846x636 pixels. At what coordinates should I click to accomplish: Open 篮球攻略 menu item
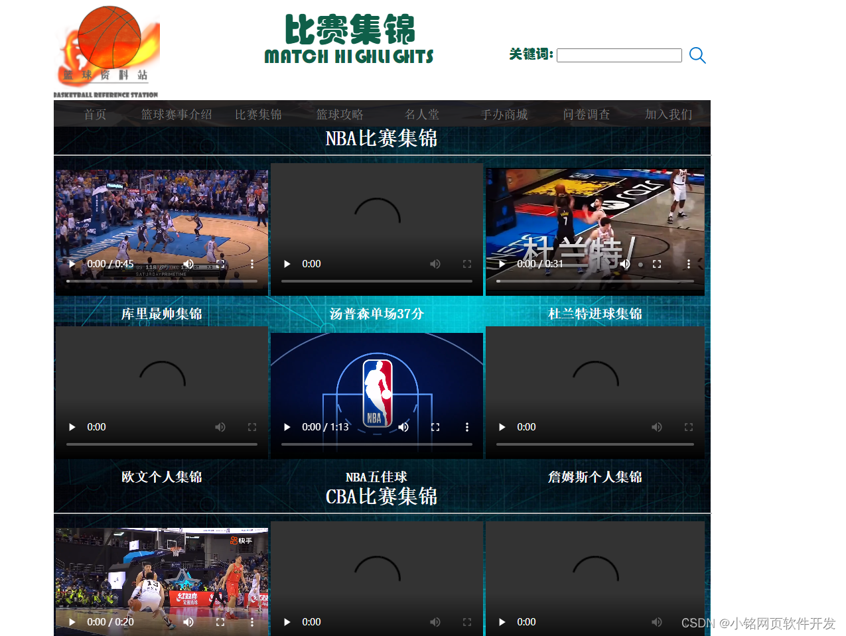340,114
